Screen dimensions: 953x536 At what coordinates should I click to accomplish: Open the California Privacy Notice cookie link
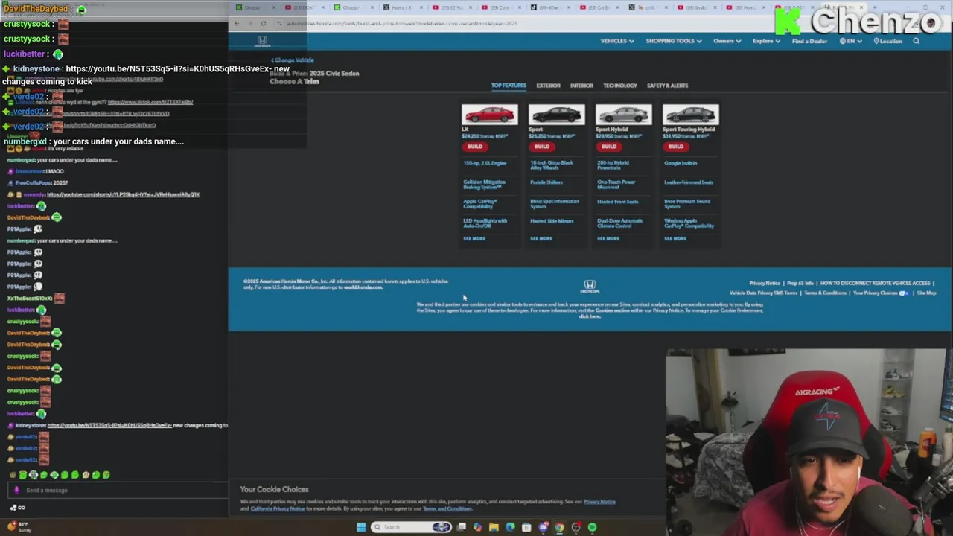(278, 508)
